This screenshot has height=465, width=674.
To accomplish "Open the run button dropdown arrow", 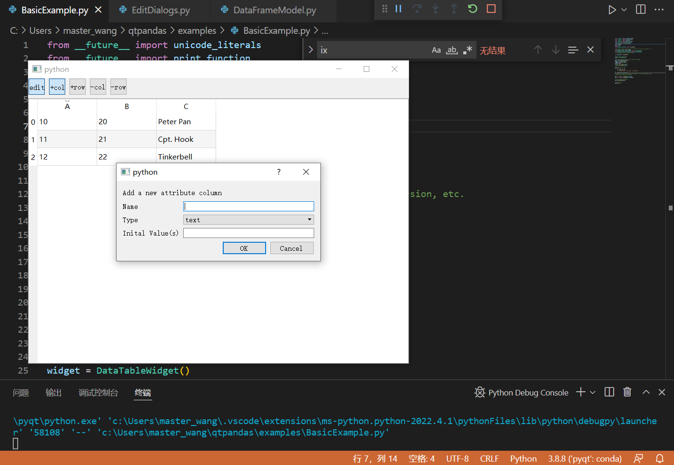I will tap(624, 9).
